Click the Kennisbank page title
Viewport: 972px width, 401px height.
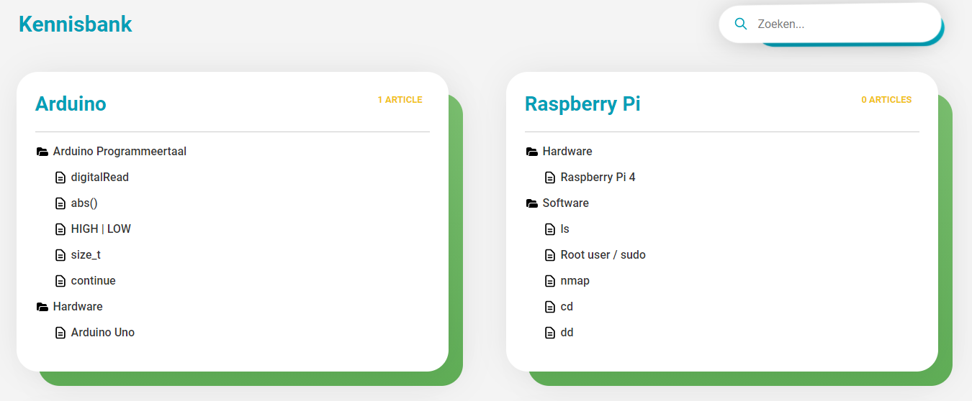coord(76,24)
